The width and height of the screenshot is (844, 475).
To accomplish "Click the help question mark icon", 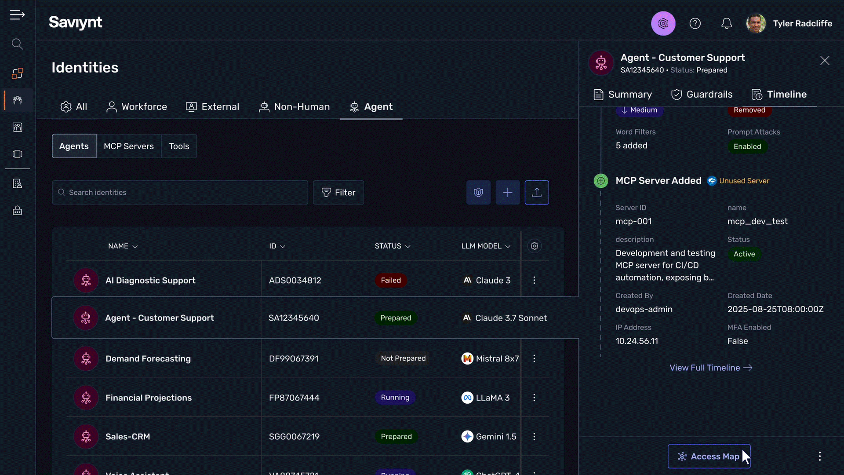I will (695, 23).
